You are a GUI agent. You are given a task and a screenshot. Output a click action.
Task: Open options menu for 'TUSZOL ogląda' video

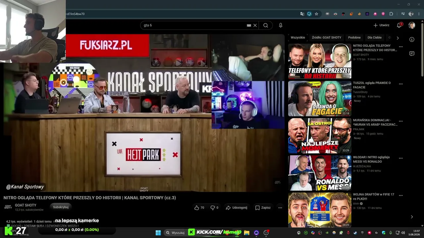point(401,84)
